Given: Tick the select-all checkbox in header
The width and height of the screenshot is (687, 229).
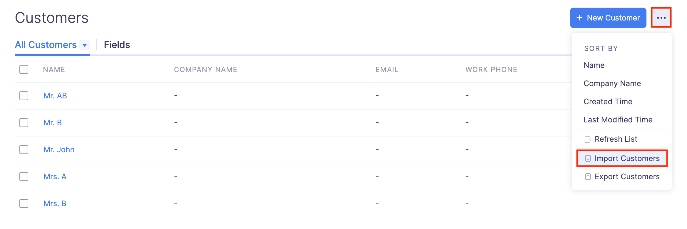Looking at the screenshot, I should (24, 69).
